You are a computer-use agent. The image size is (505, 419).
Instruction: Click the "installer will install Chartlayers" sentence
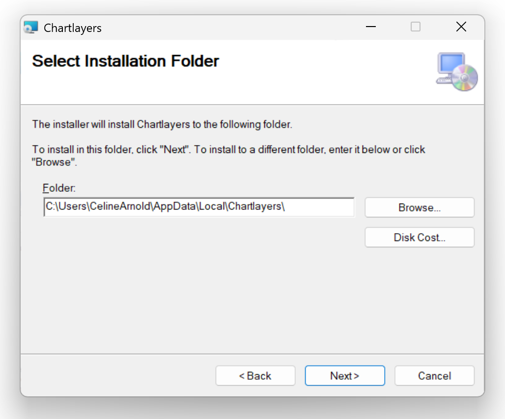[162, 124]
